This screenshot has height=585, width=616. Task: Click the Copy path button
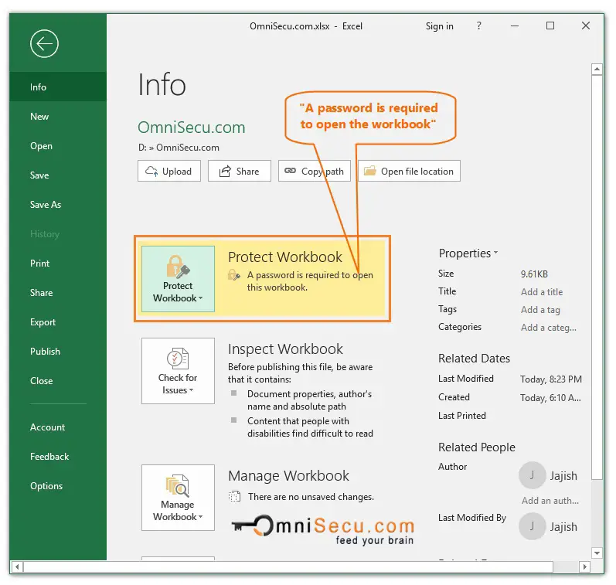pos(315,171)
